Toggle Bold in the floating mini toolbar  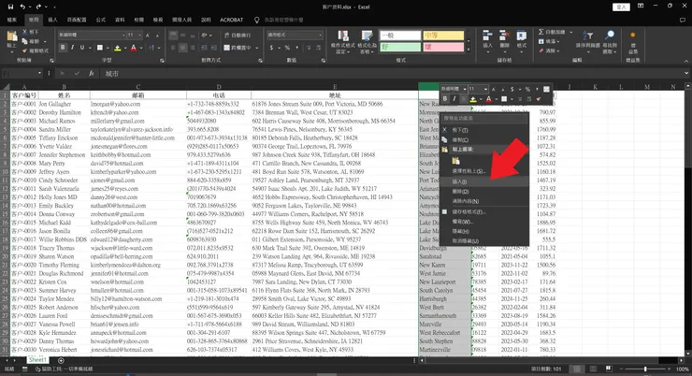445,99
